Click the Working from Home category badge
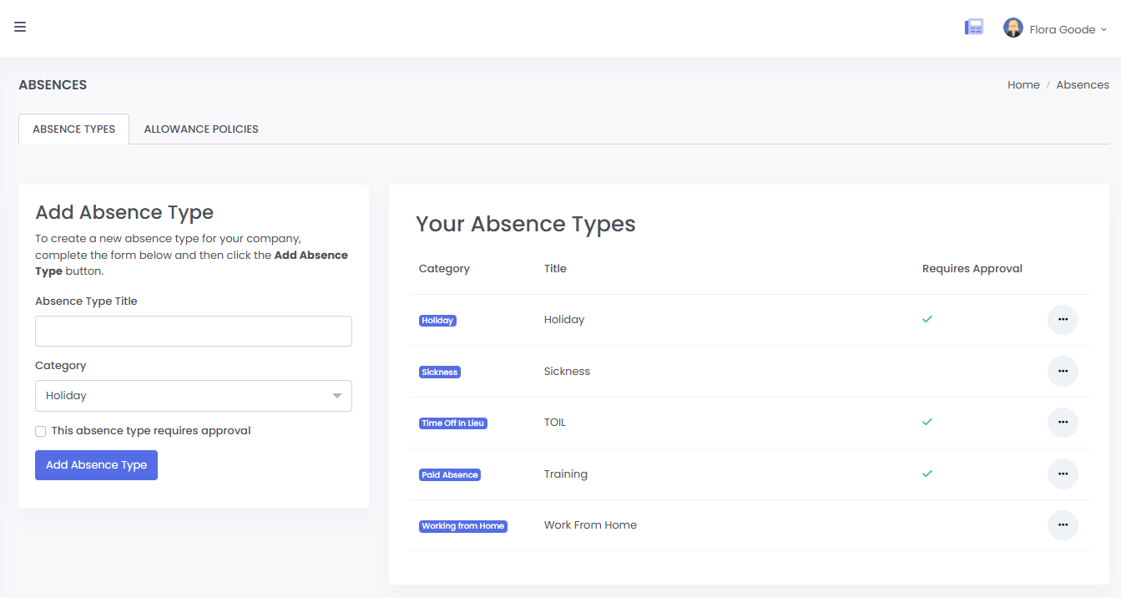1121x598 pixels. pyautogui.click(x=462, y=526)
